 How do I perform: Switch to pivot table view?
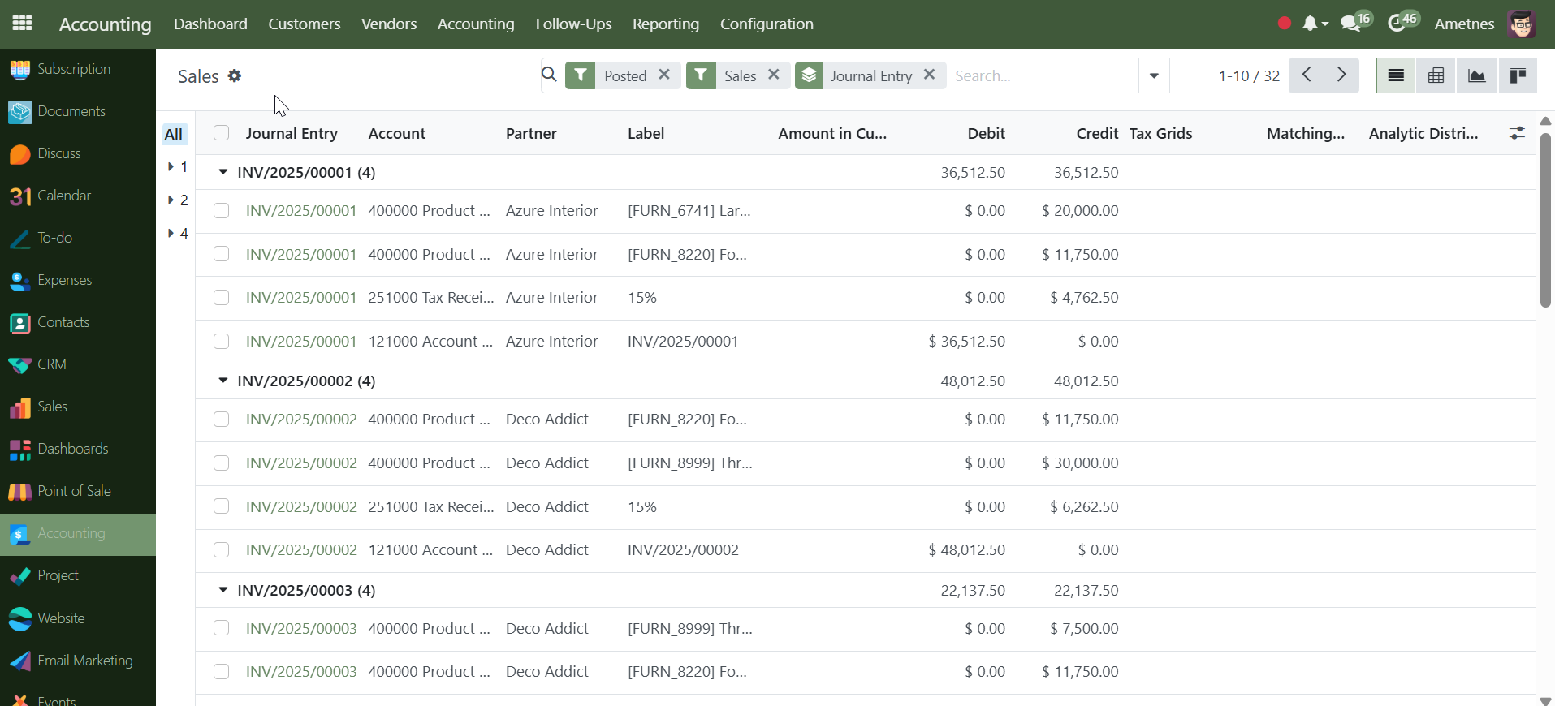1436,75
